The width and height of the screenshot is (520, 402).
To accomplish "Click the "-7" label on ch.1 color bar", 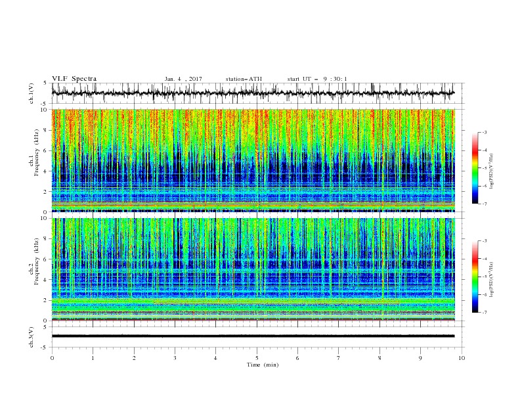I will (485, 204).
